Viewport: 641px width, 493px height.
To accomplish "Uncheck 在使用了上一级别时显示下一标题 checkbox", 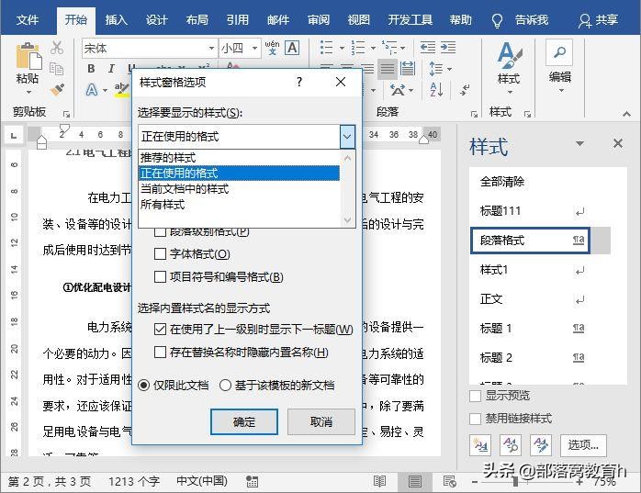I will tap(160, 329).
